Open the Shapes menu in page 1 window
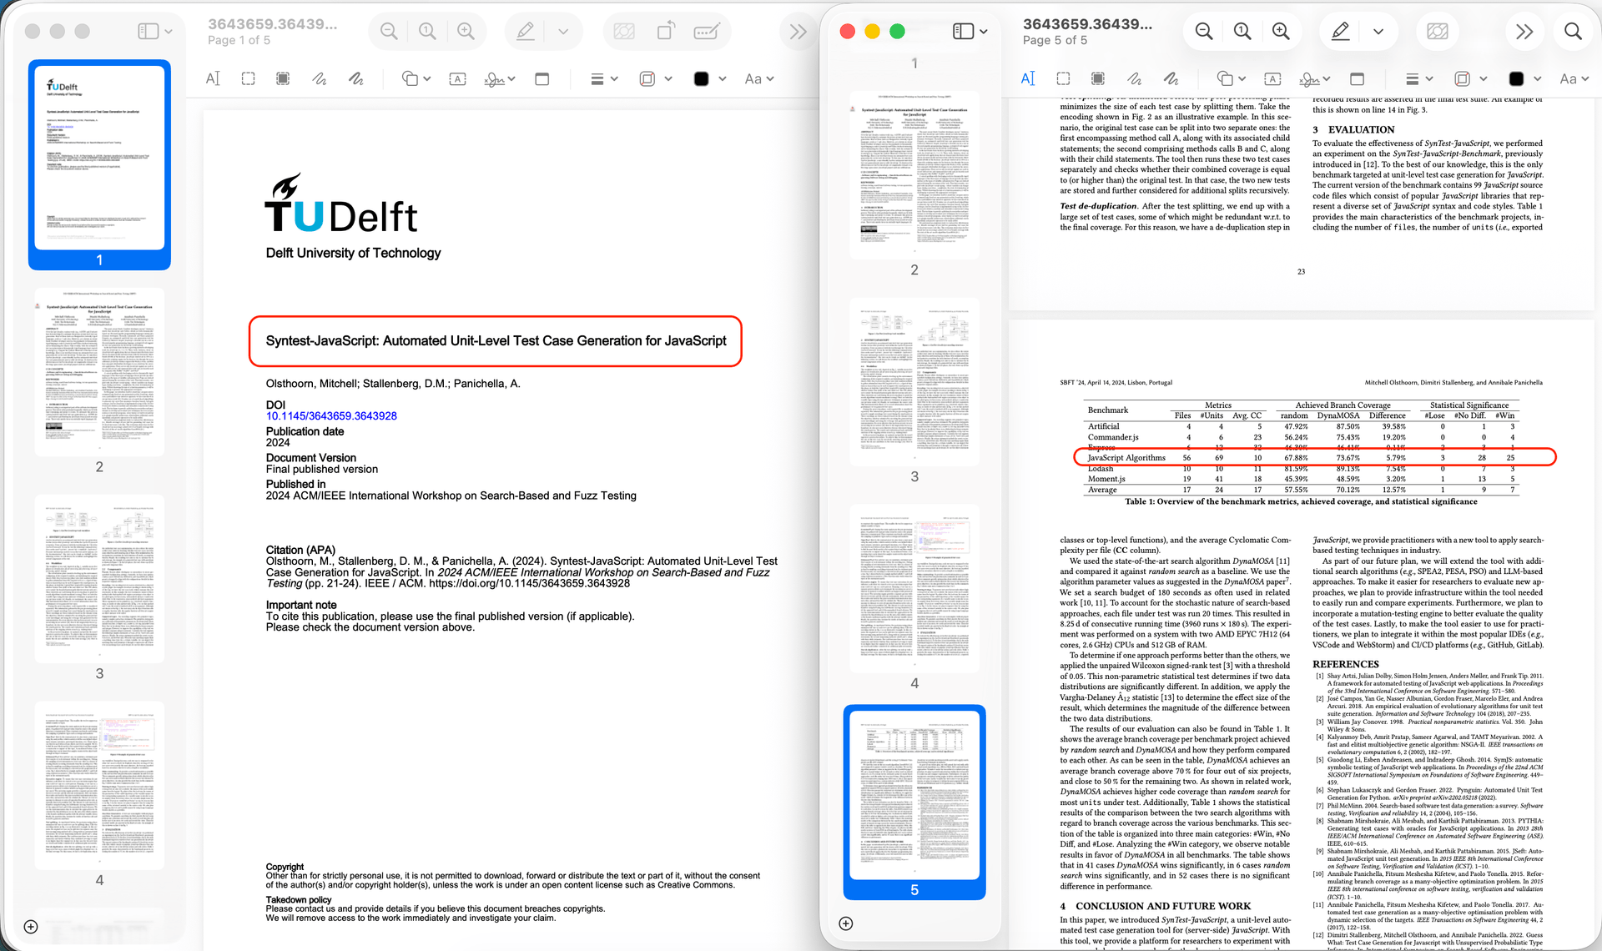 click(416, 78)
